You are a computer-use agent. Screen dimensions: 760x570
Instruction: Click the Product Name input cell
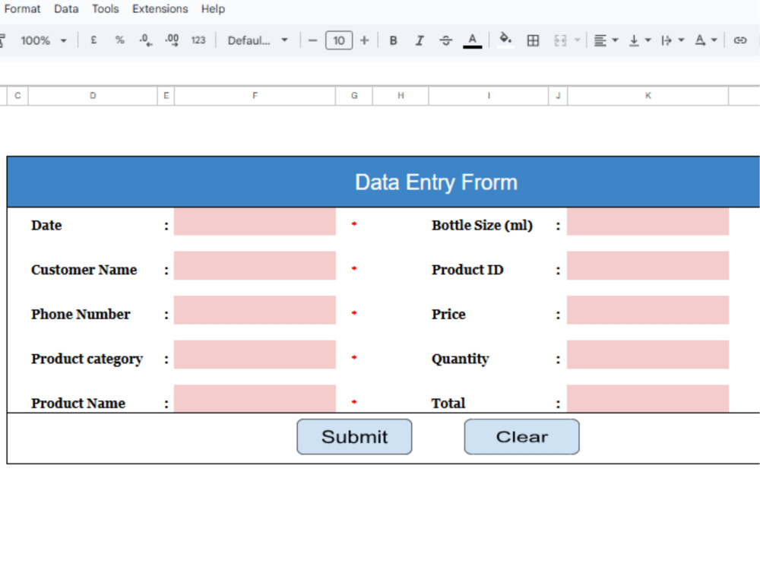click(255, 399)
